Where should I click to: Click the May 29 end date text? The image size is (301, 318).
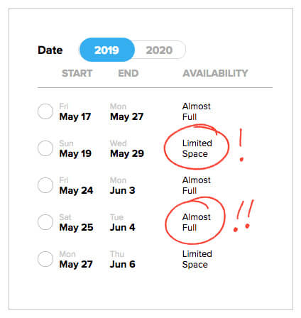click(x=127, y=154)
